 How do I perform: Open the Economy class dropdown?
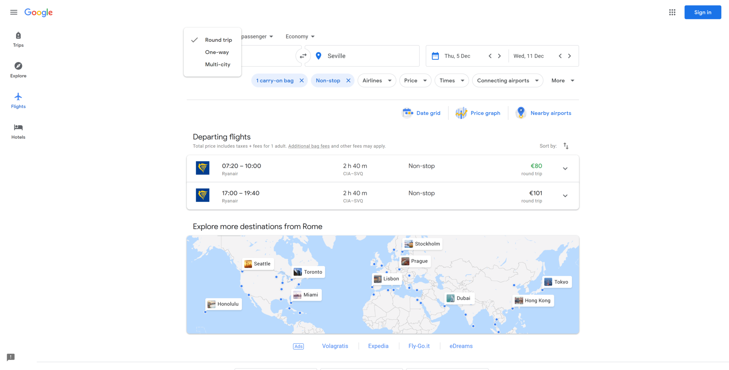300,36
